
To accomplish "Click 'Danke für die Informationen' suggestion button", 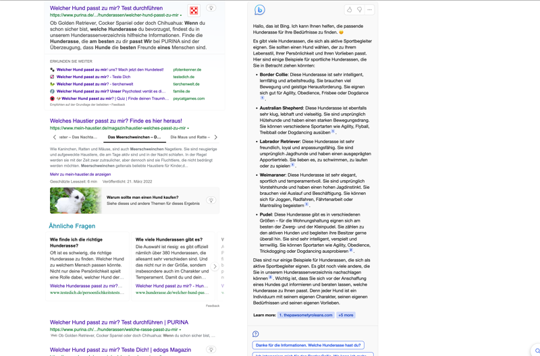I will (308, 345).
